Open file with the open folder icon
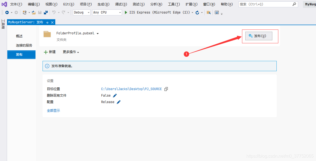This screenshot has height=161, width=316. [34, 12]
